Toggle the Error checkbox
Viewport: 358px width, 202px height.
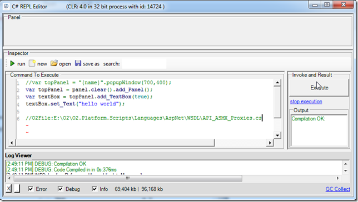(x=31, y=189)
